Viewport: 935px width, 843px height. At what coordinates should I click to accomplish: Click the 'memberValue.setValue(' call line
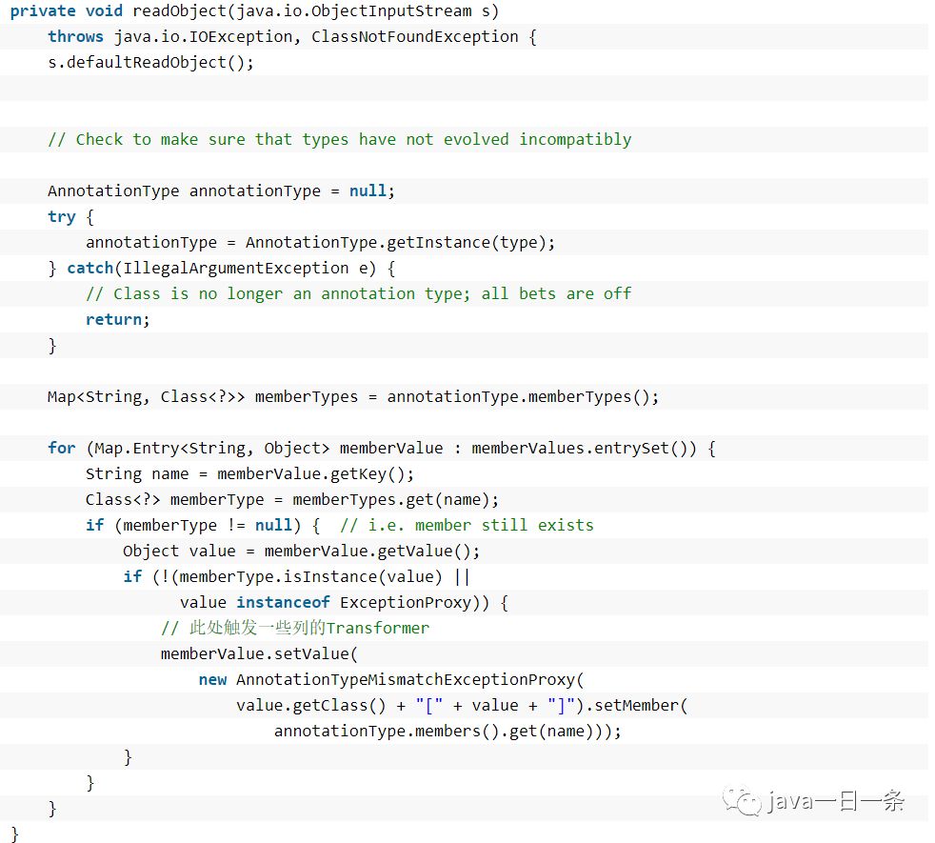259,653
